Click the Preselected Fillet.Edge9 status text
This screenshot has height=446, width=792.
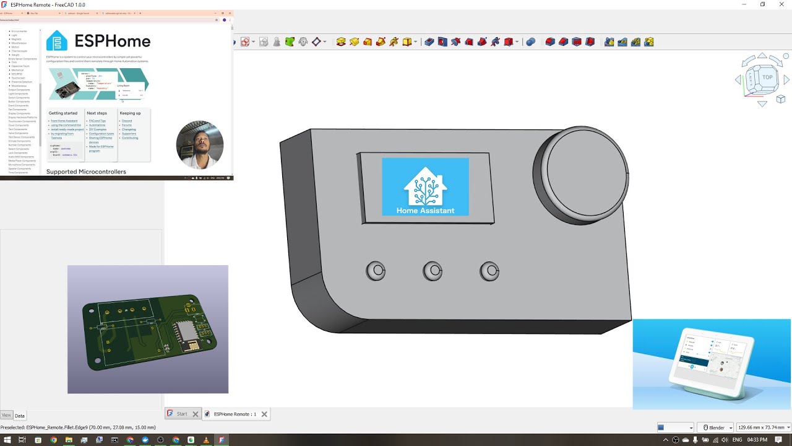click(78, 427)
